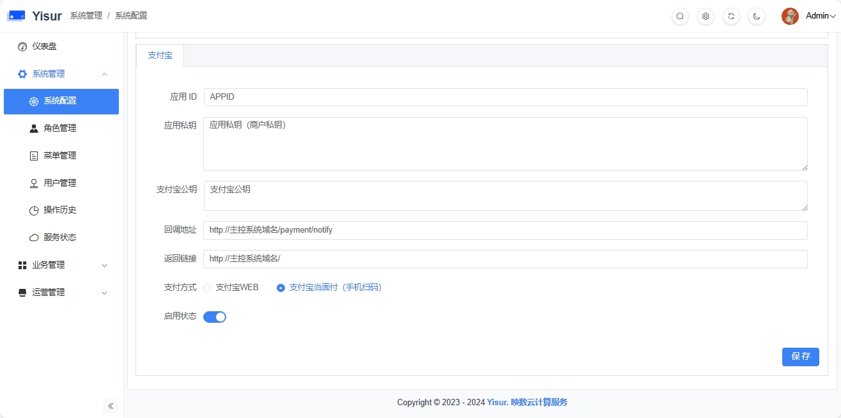
Task: Click the settings gear icon in the header
Action: 706,16
